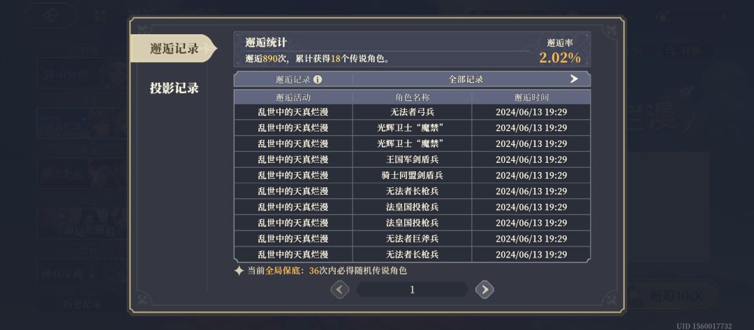Go to previous page with left arrow
The width and height of the screenshot is (754, 330).
[x=339, y=289]
